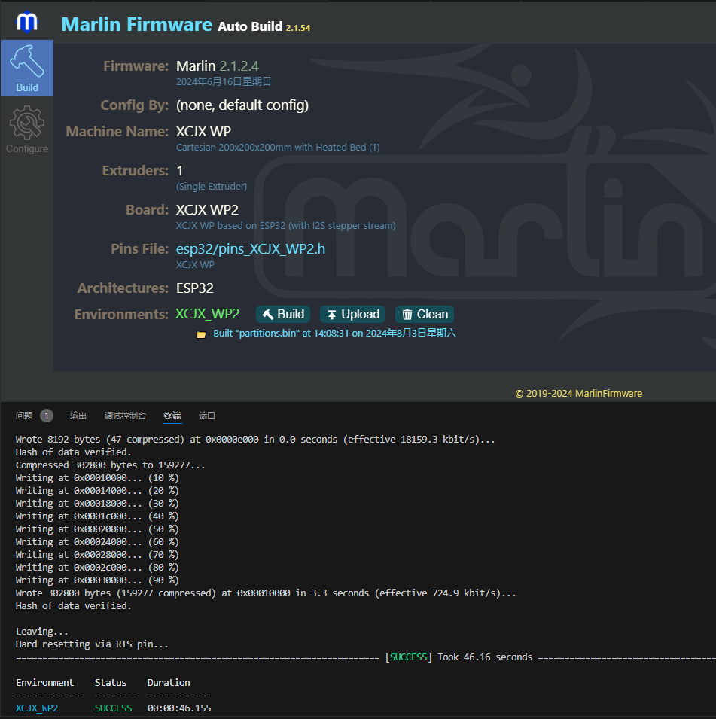Click the "Wrote 8192 bytes (47 compressed)" line
This screenshot has width=716, height=719.
tap(255, 439)
